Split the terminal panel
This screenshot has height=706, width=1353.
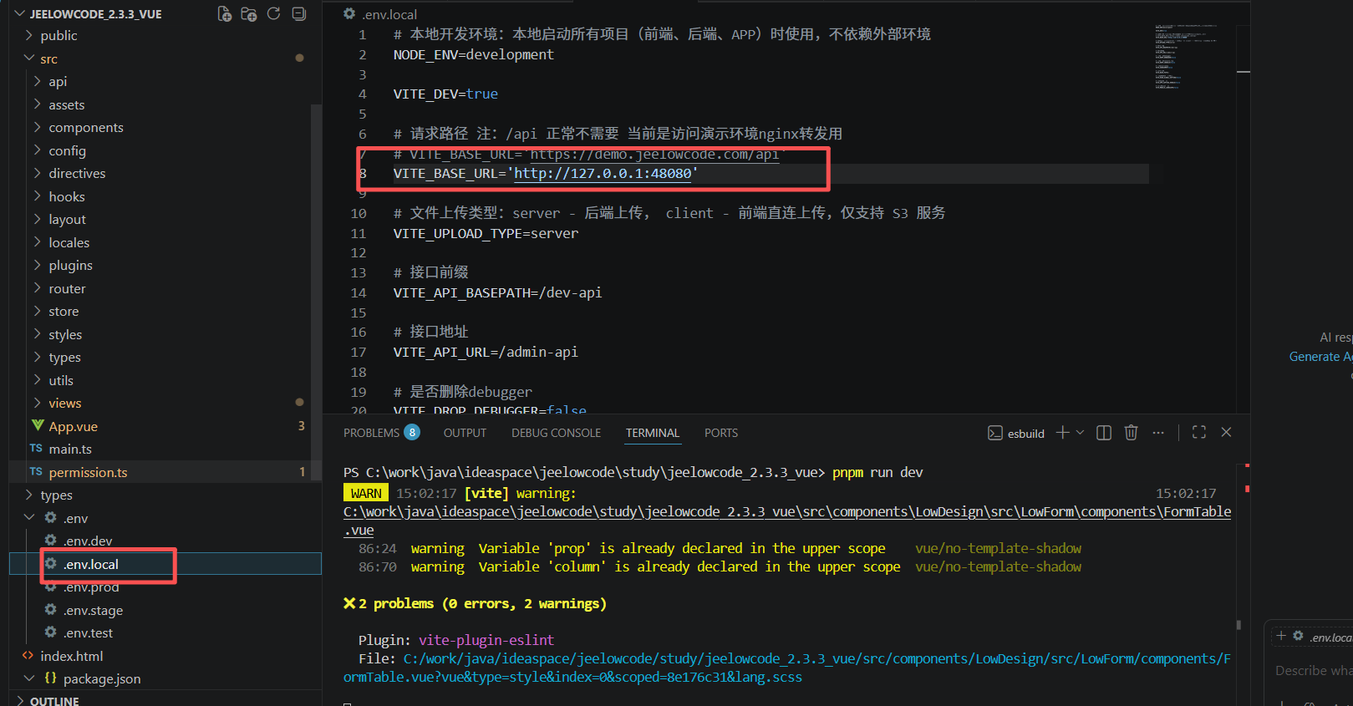pos(1103,433)
